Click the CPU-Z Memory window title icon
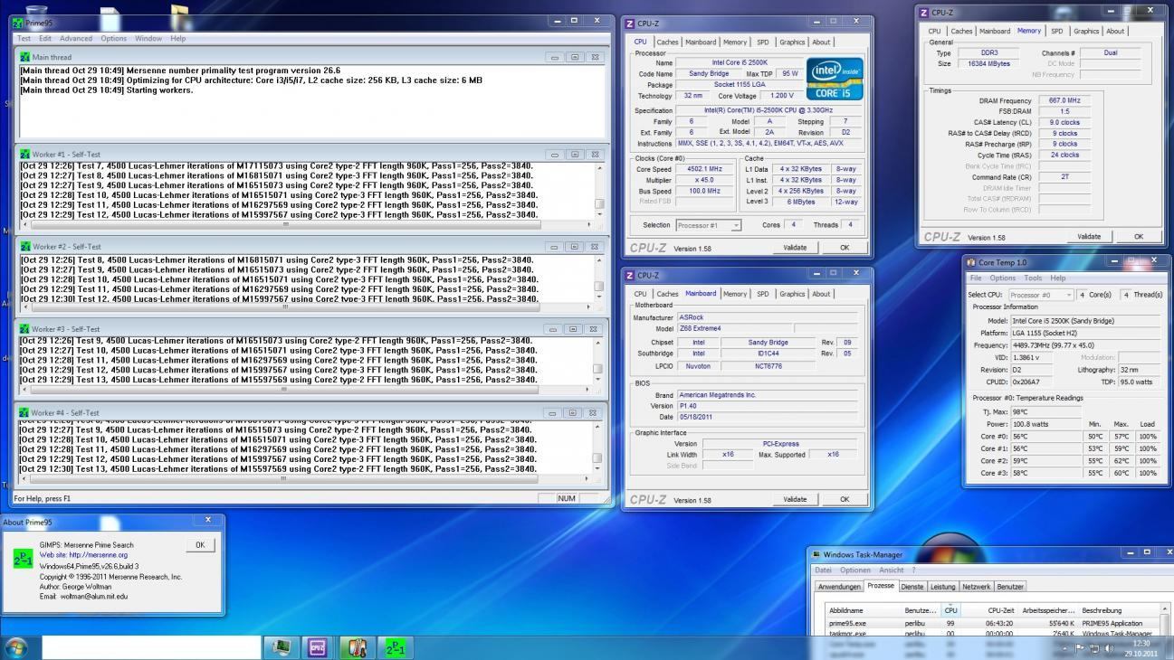The height and width of the screenshot is (660, 1174). pos(923,13)
